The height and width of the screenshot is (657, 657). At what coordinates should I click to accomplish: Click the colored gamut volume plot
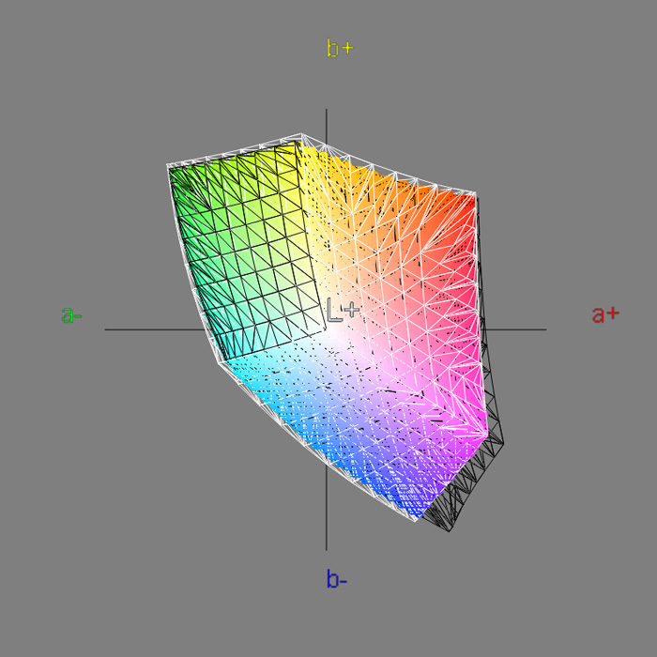click(335, 332)
